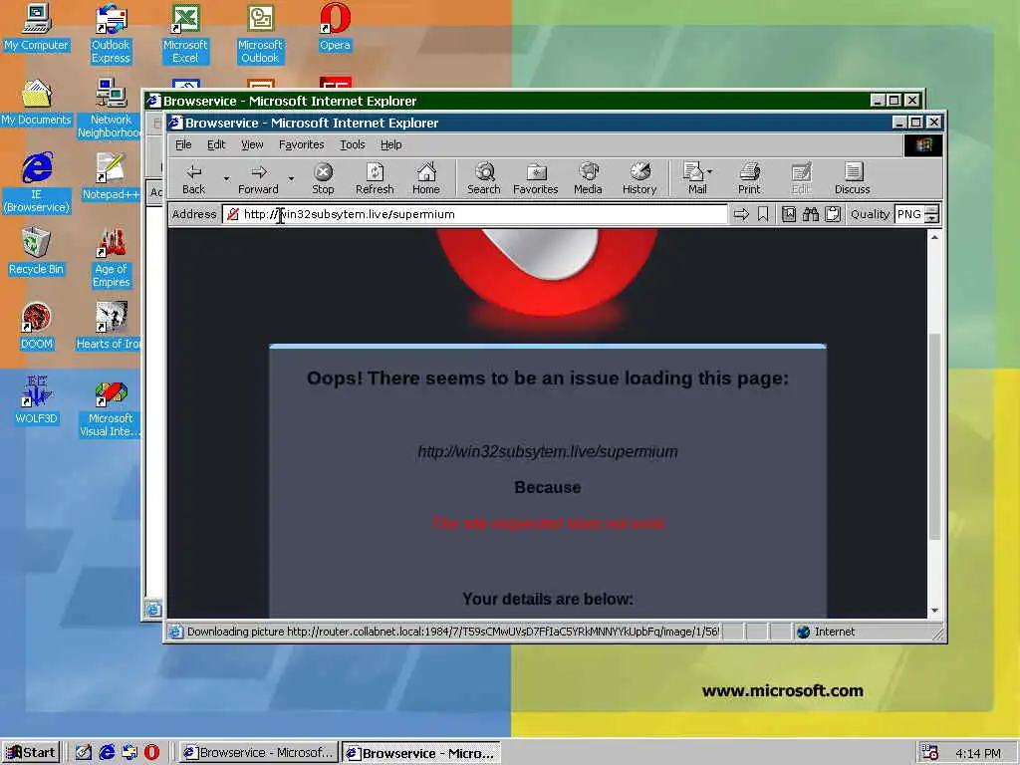Select the DOOM desktop icon
Image resolution: width=1020 pixels, height=765 pixels.
[37, 327]
